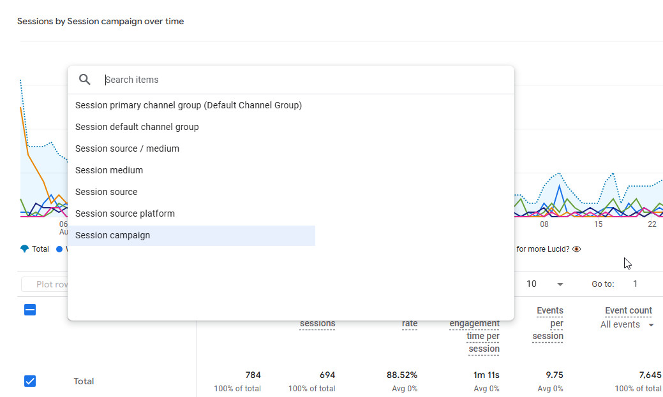Click the Total legend marker icon
This screenshot has width=663, height=397.
24,249
